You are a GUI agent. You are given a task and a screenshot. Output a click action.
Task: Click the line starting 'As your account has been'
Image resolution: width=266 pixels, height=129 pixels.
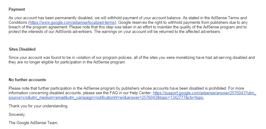pyautogui.click(x=128, y=18)
